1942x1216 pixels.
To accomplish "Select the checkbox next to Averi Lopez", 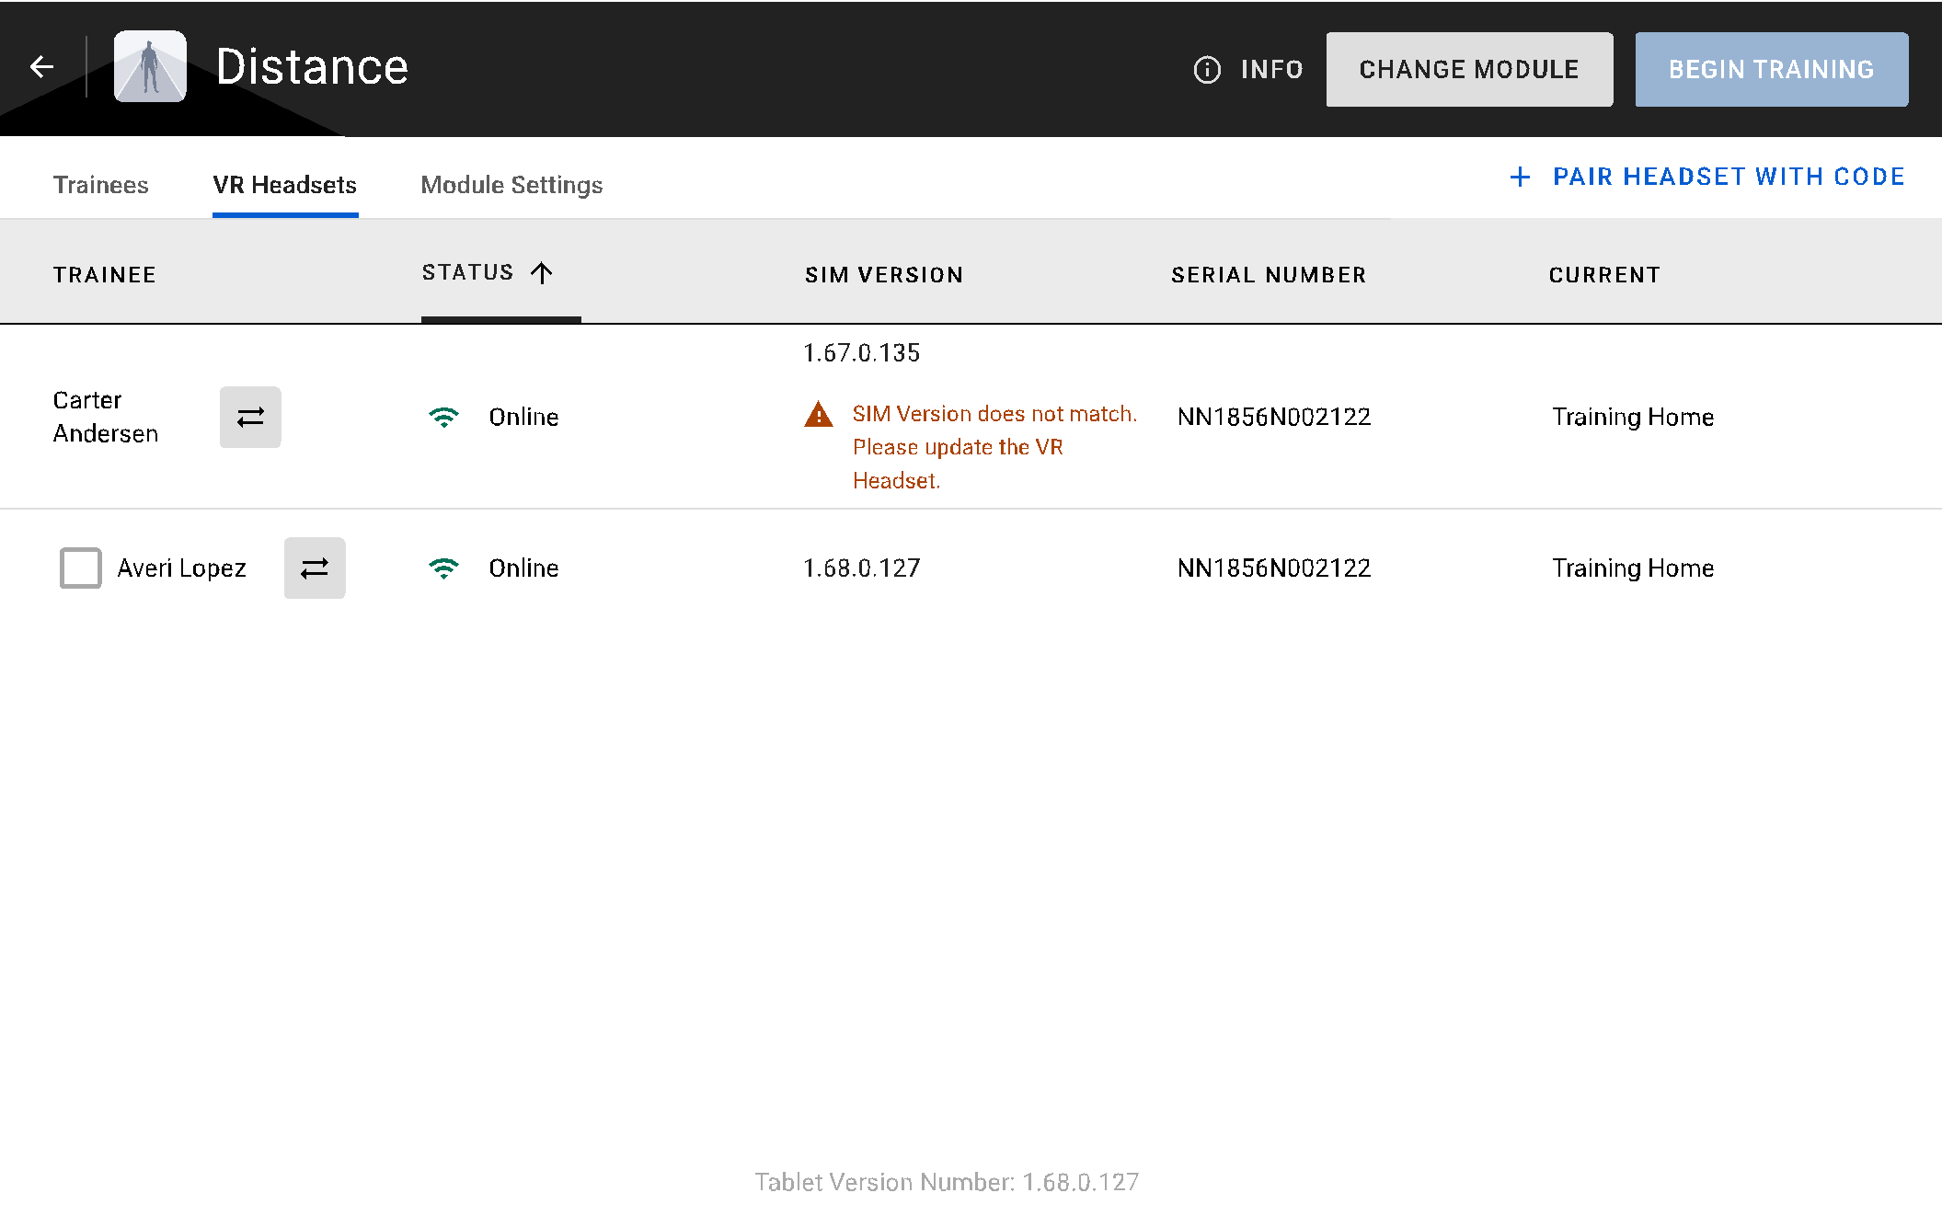I will click(x=80, y=568).
